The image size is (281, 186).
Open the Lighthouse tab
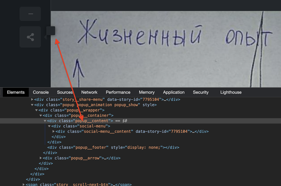(x=231, y=92)
